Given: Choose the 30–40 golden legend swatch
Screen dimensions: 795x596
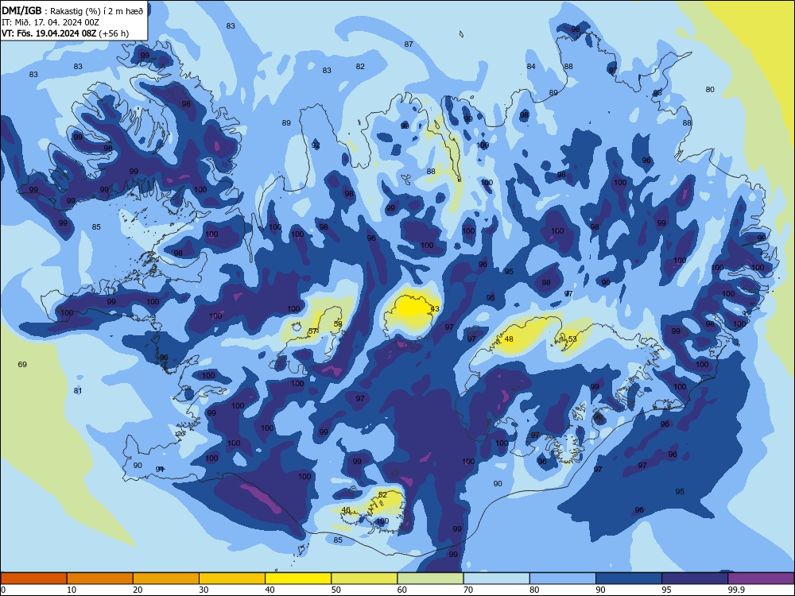Looking at the screenshot, I should tap(232, 579).
